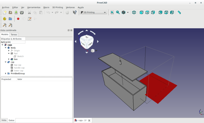The height and width of the screenshot is (123, 204).
Task: Click the Create part yellow icon
Action: coord(5,19)
